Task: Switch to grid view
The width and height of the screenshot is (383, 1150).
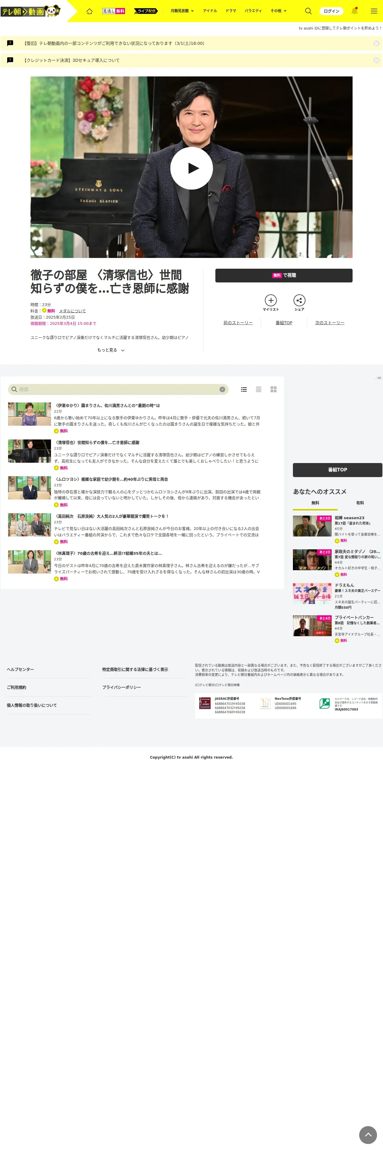Action: (x=273, y=389)
